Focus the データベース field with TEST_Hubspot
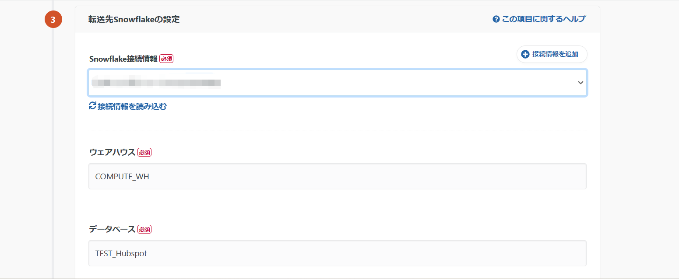 (x=337, y=253)
